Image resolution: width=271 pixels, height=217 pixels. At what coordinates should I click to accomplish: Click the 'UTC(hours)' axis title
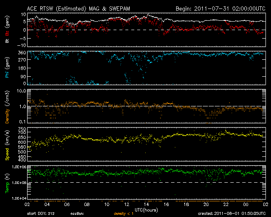pos(146,210)
